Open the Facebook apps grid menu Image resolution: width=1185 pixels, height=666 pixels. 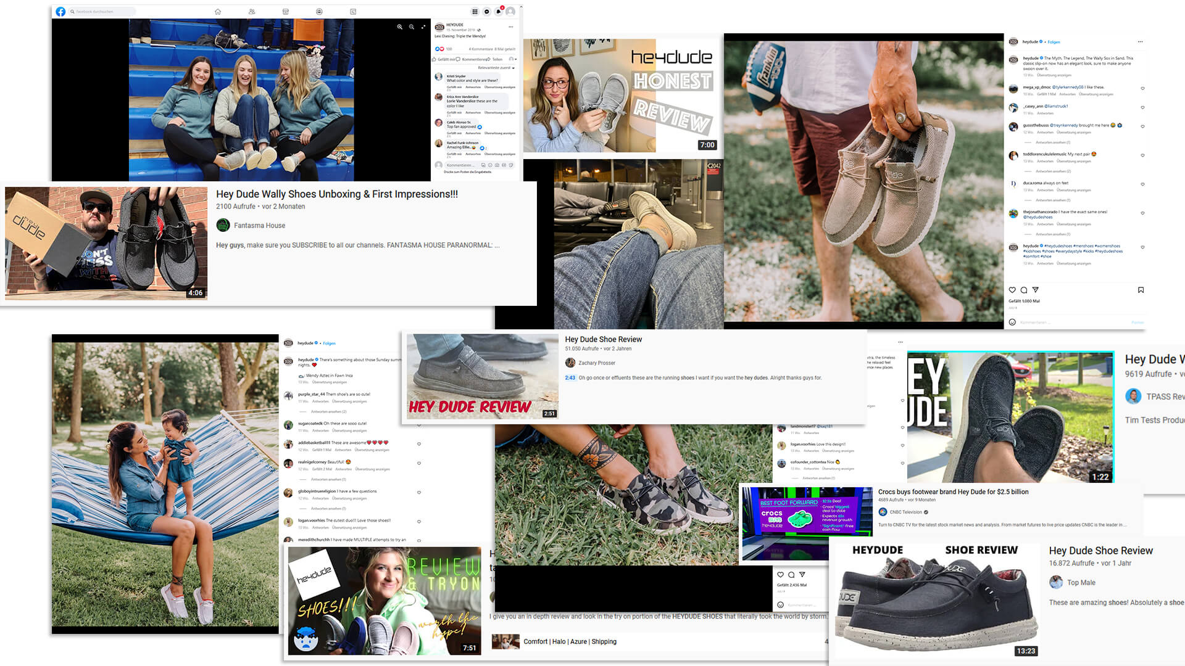[475, 12]
